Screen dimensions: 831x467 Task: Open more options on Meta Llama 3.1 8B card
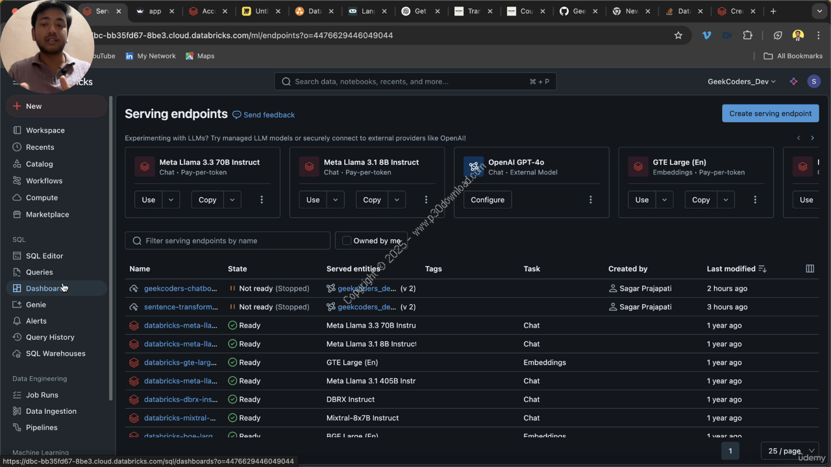pos(426,200)
